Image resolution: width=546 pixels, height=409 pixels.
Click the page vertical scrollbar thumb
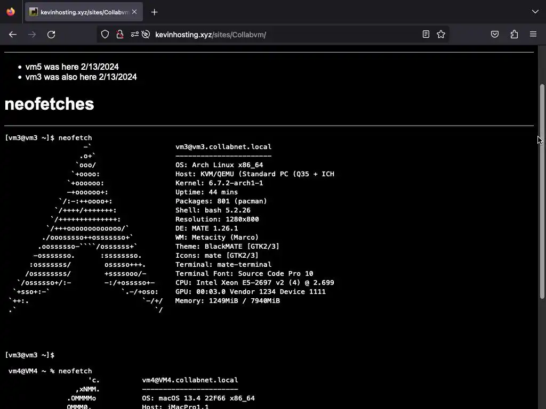(x=542, y=191)
